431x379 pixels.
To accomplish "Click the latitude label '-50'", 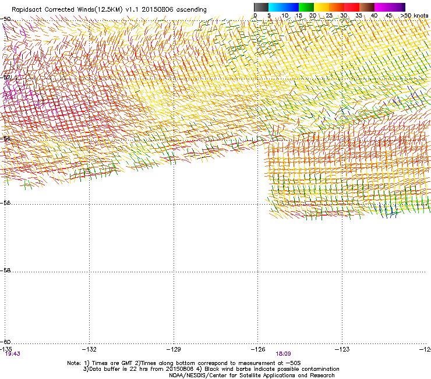I will click(x=5, y=19).
